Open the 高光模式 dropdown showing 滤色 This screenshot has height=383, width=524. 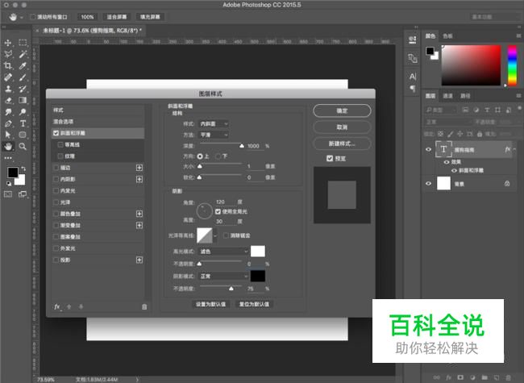tap(223, 252)
